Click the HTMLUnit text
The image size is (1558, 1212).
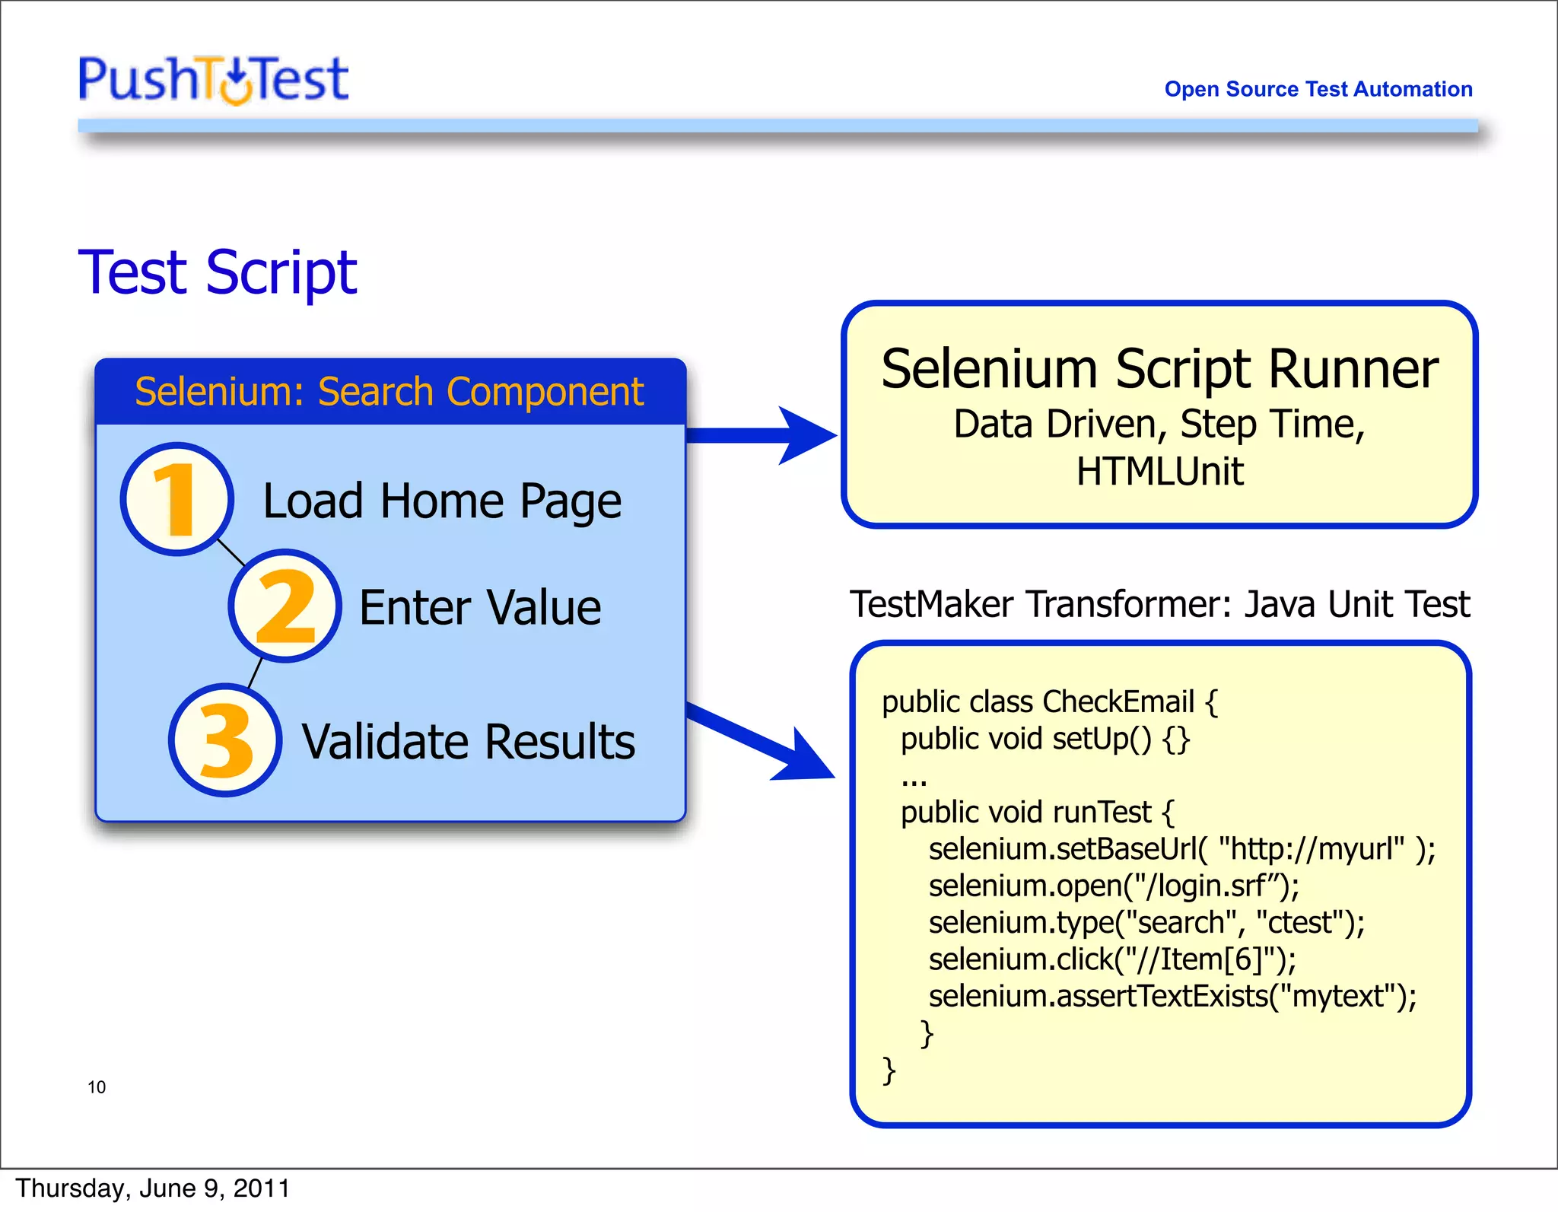pos(1159,471)
